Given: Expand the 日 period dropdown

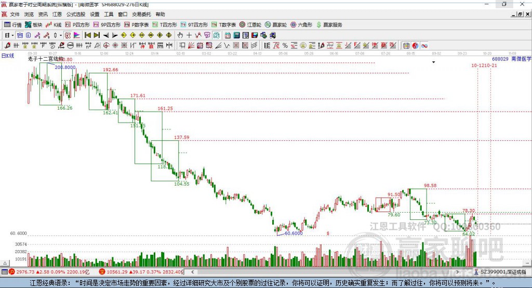Looking at the screenshot, I should (12, 35).
